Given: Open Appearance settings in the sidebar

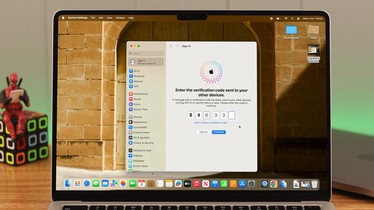Looking at the screenshot, I should click(138, 122).
